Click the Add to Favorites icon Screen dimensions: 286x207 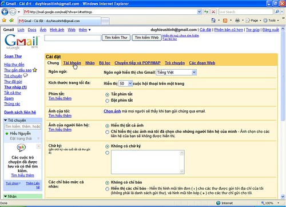point(11,20)
